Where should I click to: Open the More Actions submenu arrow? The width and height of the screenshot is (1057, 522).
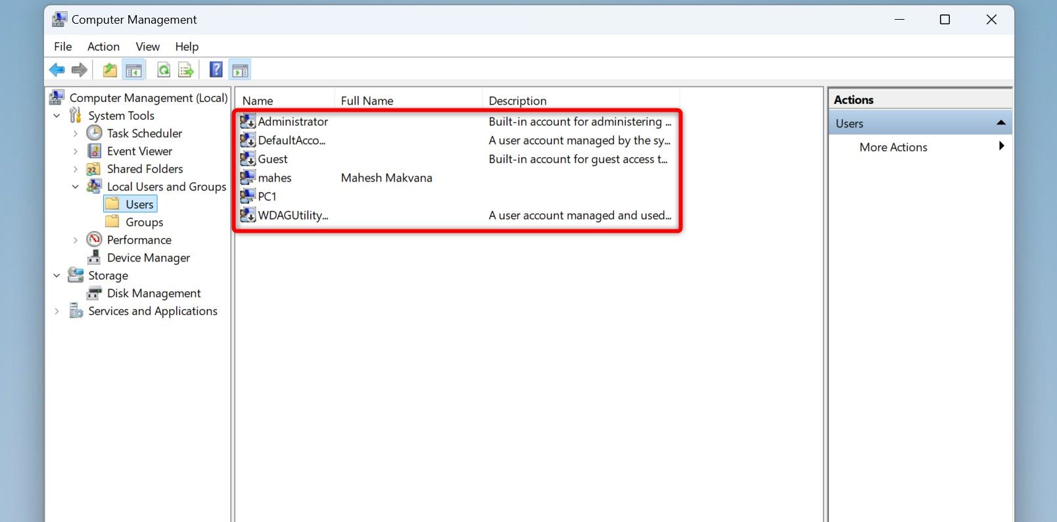click(1001, 146)
